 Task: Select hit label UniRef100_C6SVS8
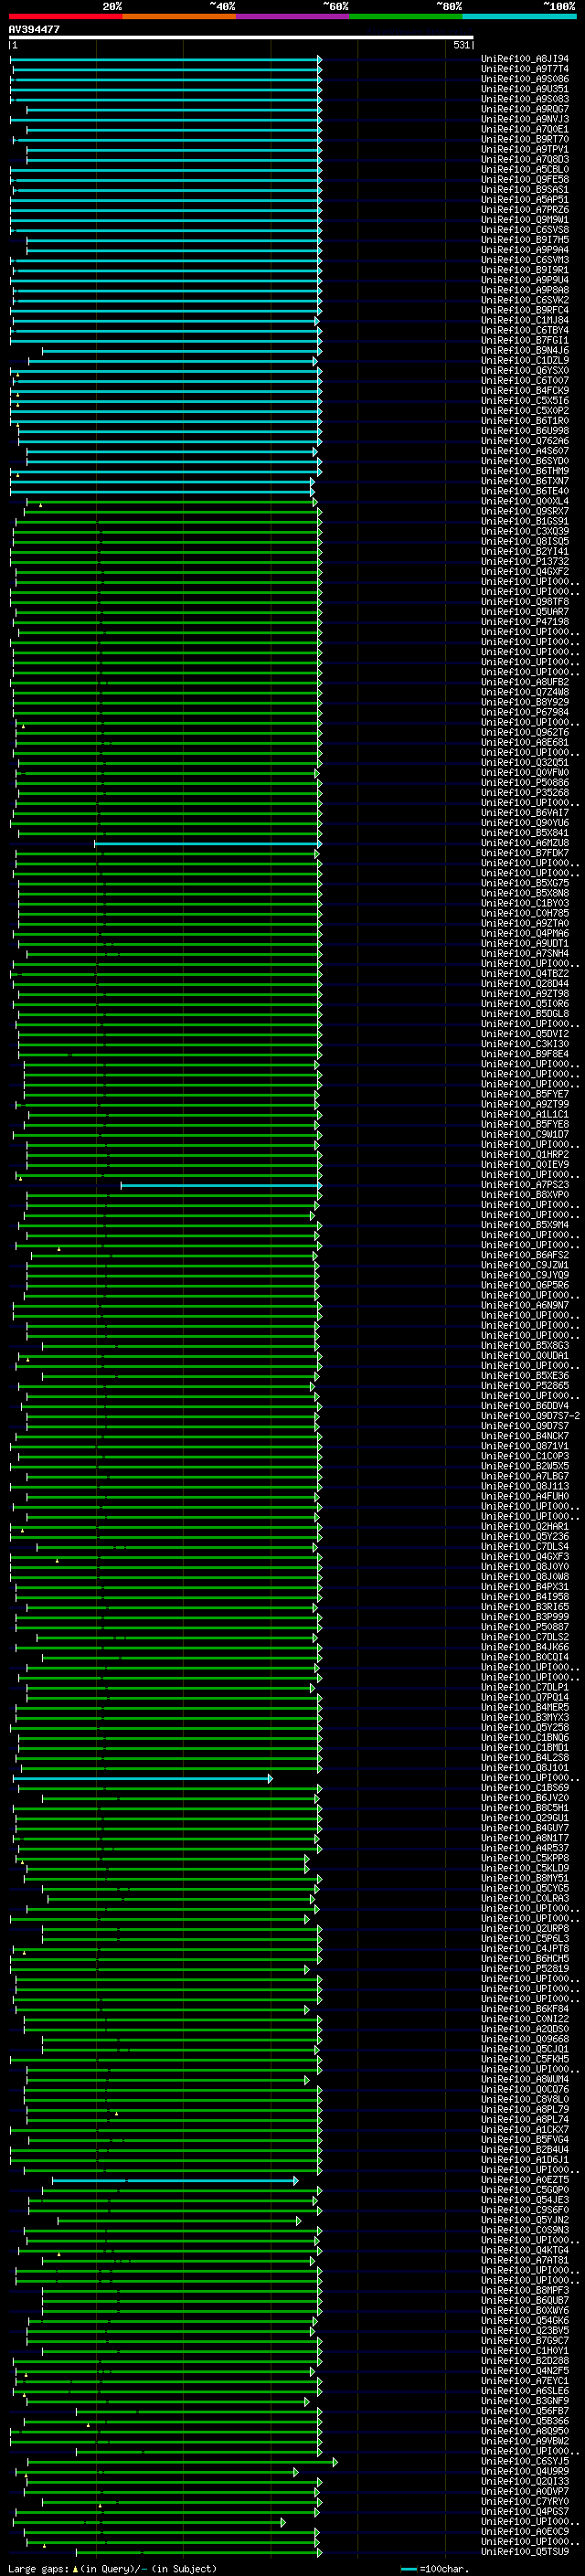pyautogui.click(x=525, y=230)
